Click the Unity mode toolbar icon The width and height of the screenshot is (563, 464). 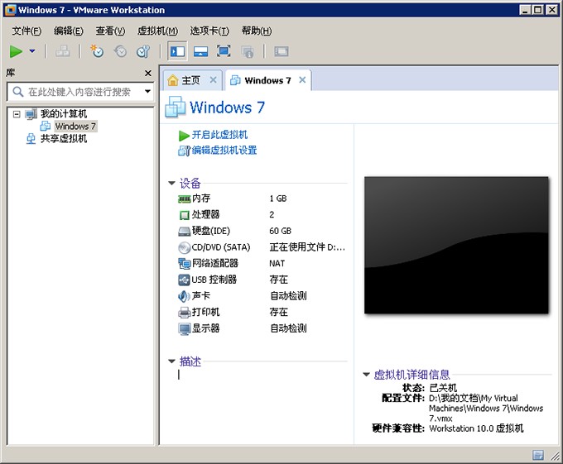click(x=247, y=51)
